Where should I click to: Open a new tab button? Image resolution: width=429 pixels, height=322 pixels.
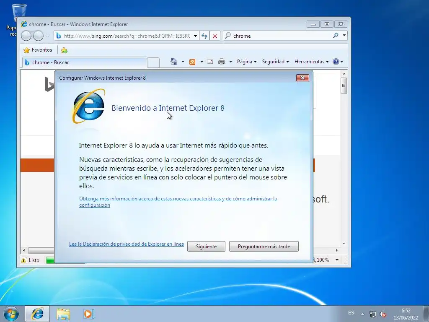[x=153, y=63]
